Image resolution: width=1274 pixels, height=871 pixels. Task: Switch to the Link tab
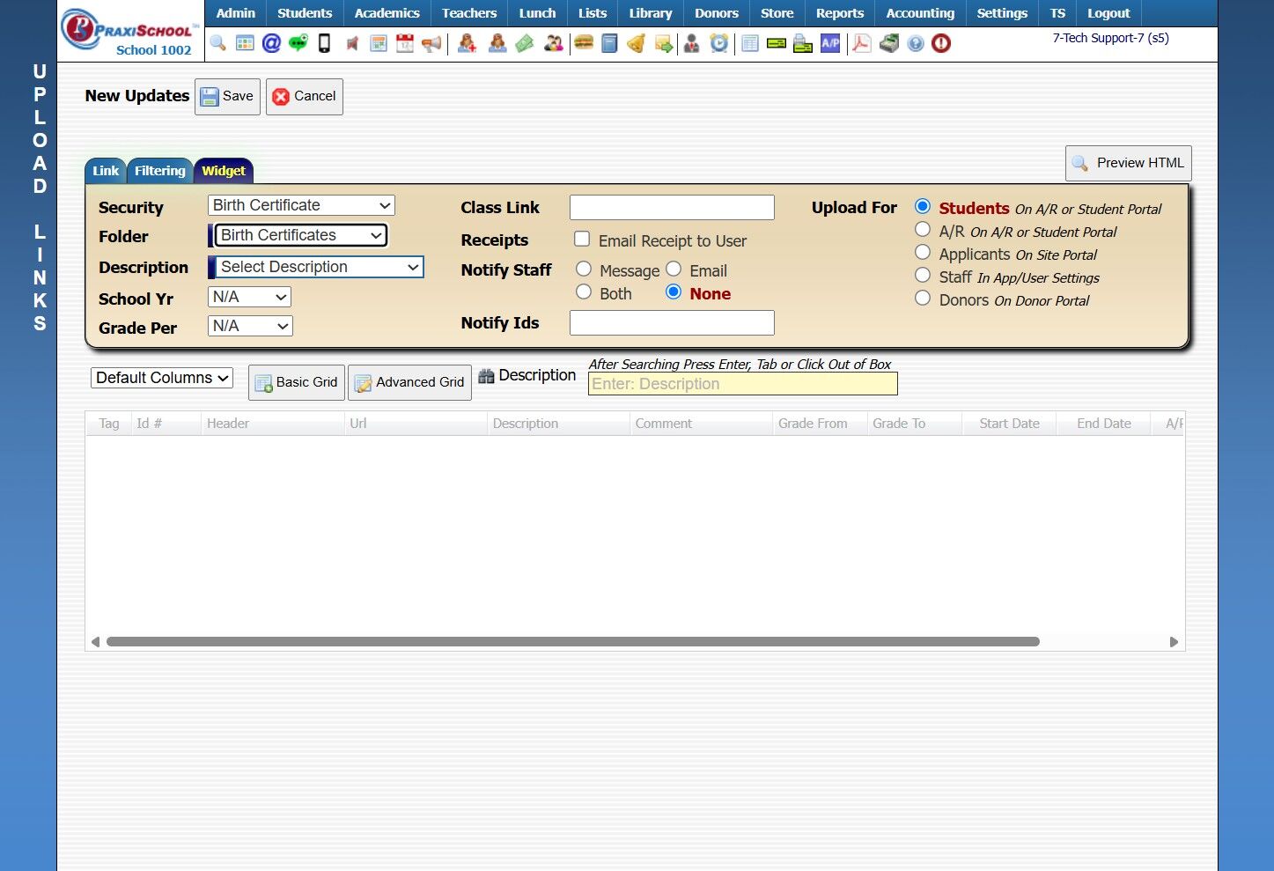pos(106,171)
